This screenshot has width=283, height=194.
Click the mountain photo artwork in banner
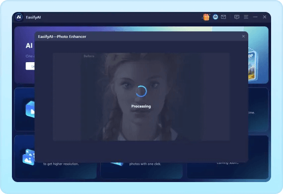tap(253, 65)
